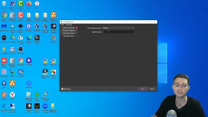Screen dimensions: 208x117
Task: Open the green Camtasia desktop icon
Action: (x=20, y=5)
